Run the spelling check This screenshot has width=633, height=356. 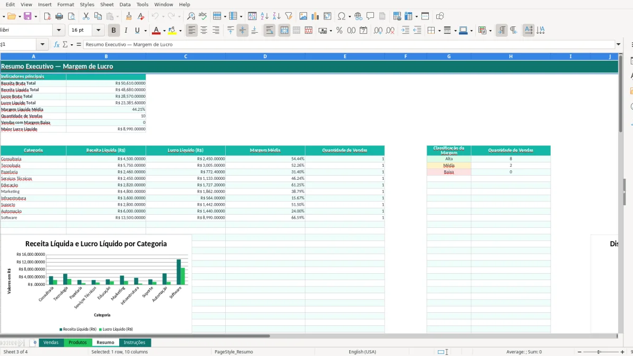click(203, 16)
